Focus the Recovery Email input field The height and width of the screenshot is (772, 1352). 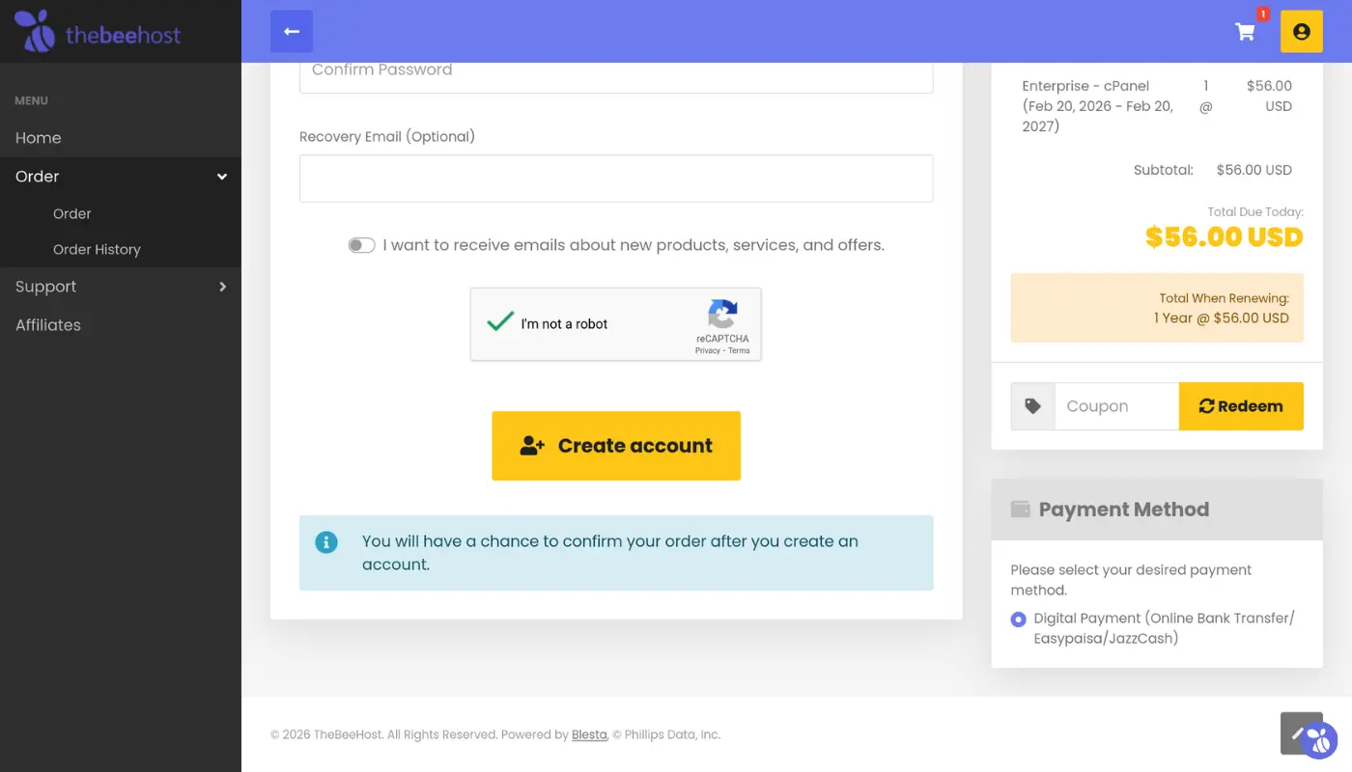point(616,179)
